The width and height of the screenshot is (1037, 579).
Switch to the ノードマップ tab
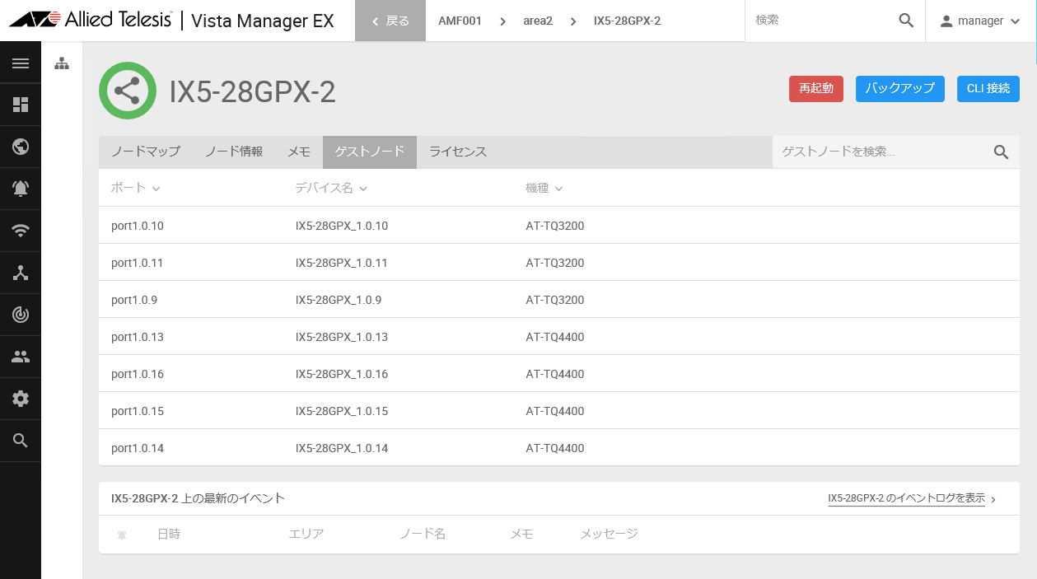pyautogui.click(x=146, y=152)
